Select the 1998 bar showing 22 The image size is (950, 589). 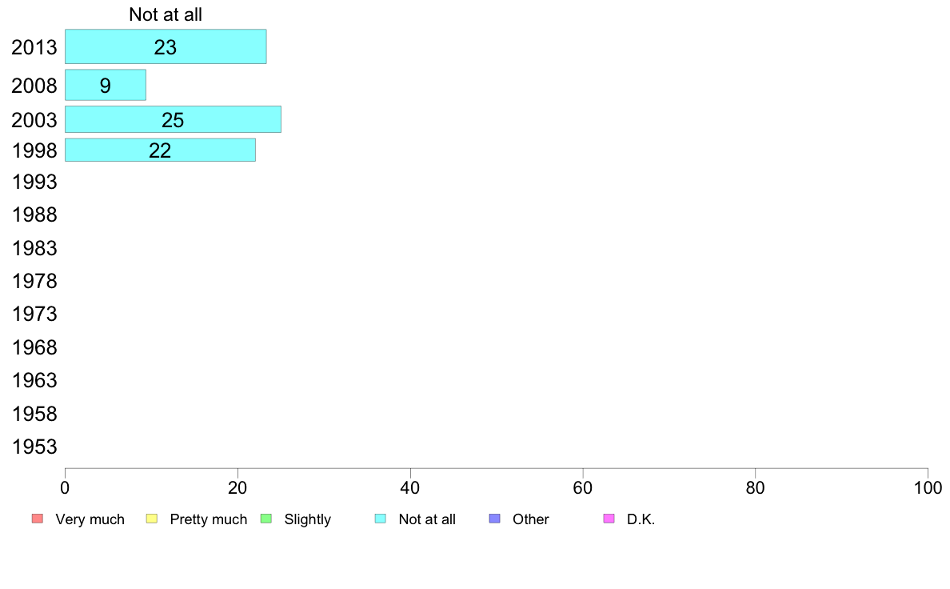click(x=160, y=150)
